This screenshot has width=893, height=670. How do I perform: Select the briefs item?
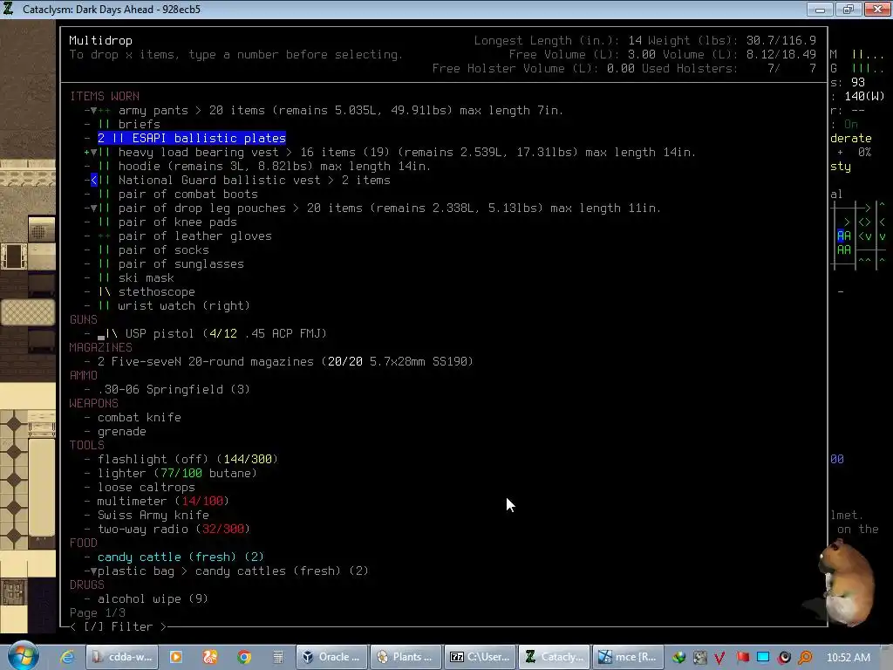pyautogui.click(x=139, y=124)
